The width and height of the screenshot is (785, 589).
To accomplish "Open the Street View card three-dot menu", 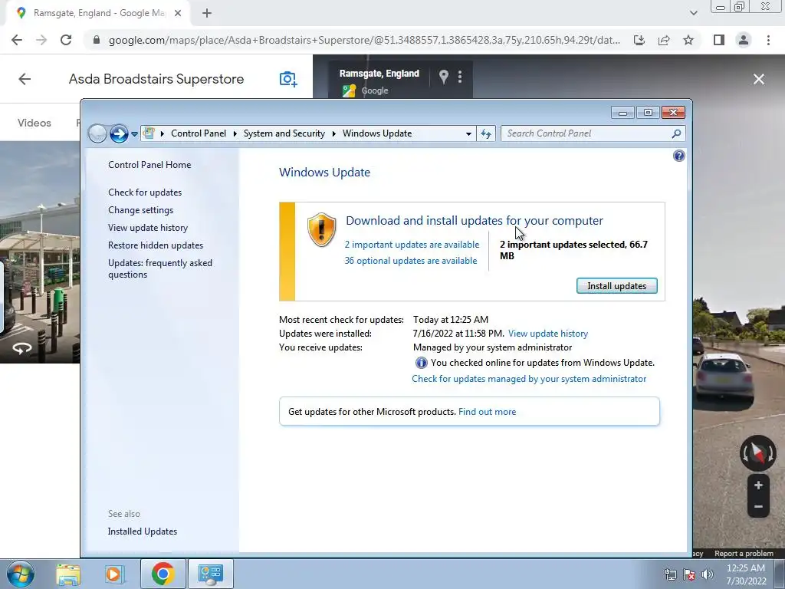I will tap(460, 77).
